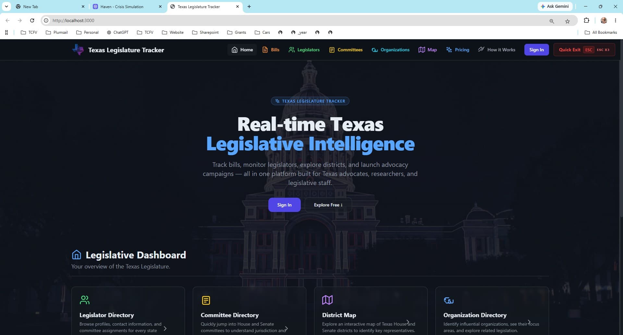Expand District Map card chevron arrow

point(408,322)
